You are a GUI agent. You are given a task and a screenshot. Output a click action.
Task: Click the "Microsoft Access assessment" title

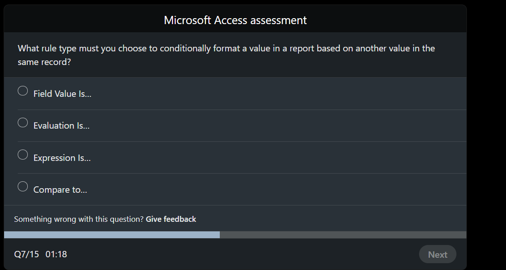pyautogui.click(x=235, y=20)
